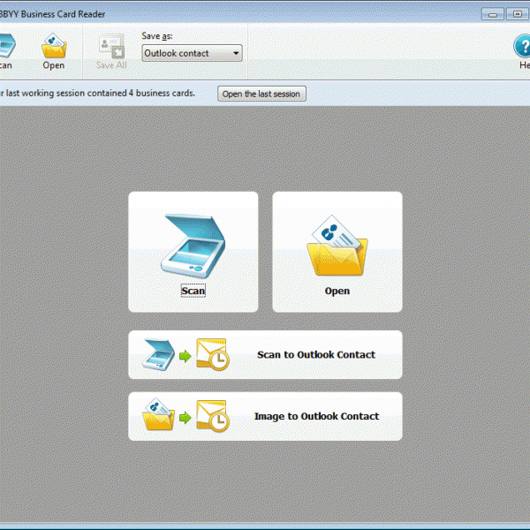
Task: Expand the Save as dropdown
Action: coord(192,53)
